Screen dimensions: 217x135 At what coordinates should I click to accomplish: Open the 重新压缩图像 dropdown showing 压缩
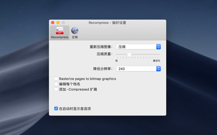(x=138, y=47)
